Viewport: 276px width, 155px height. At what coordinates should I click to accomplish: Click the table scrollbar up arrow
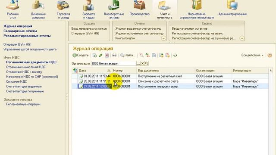click(270, 71)
